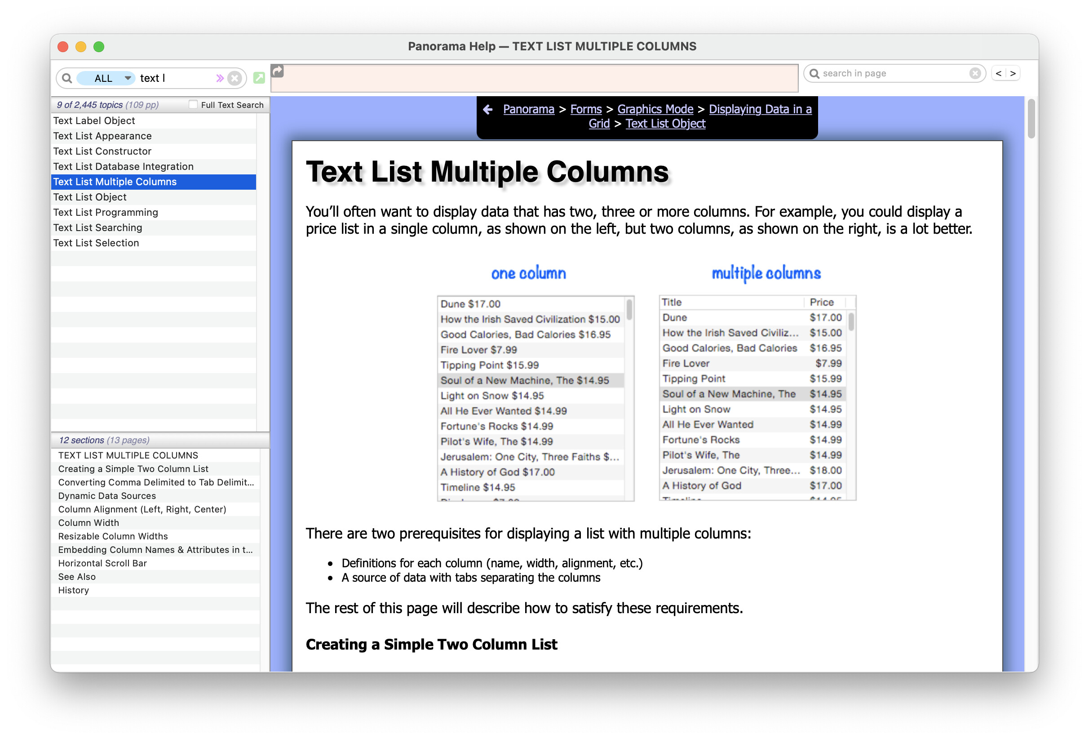Enable the Full Text Search checkbox

[193, 105]
